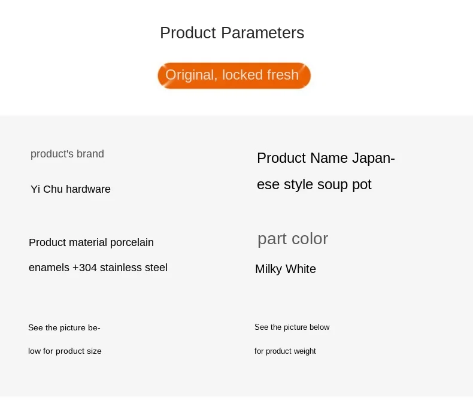Click the for product weight text
Image resolution: width=473 pixels, height=407 pixels.
tap(285, 351)
